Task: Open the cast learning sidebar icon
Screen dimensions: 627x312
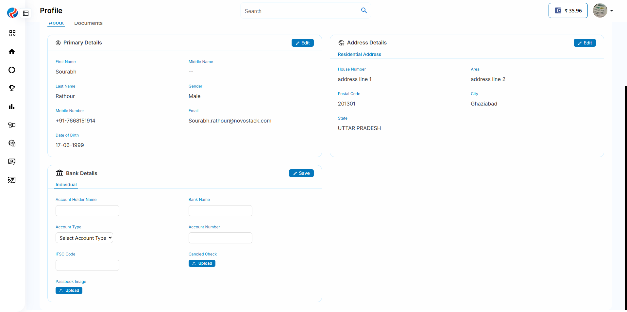Action: (x=12, y=180)
